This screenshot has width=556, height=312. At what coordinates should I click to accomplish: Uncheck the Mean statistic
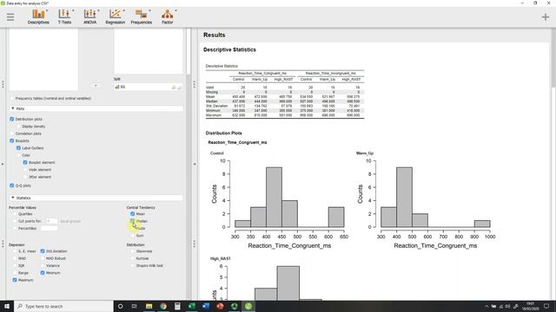point(132,214)
